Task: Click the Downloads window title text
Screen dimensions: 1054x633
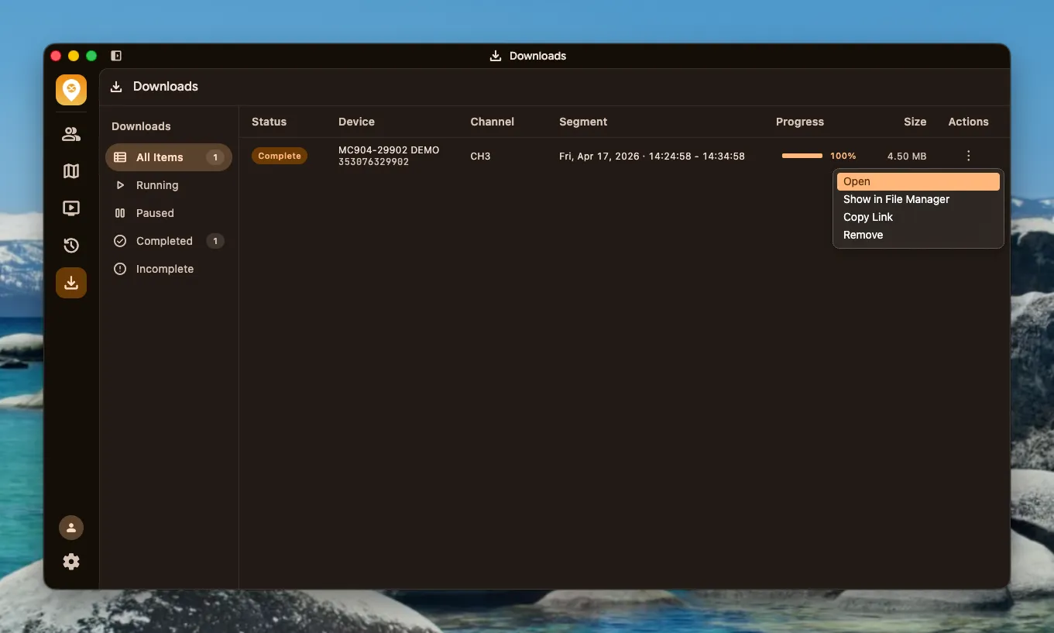Action: (537, 56)
